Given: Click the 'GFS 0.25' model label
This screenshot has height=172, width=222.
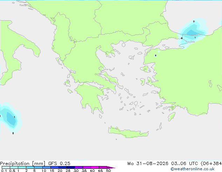Looking at the screenshot, I should pos(59,164).
